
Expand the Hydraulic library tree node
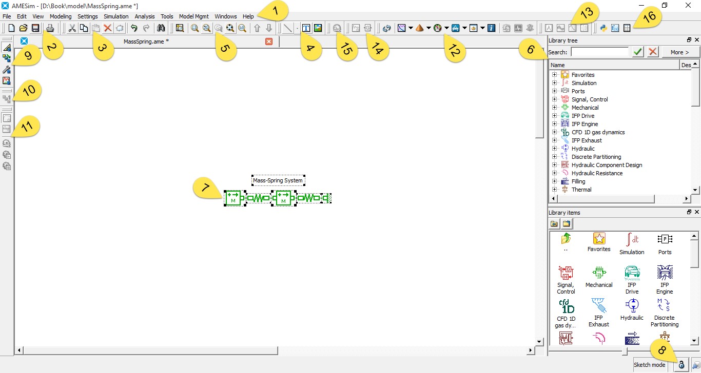tap(554, 149)
